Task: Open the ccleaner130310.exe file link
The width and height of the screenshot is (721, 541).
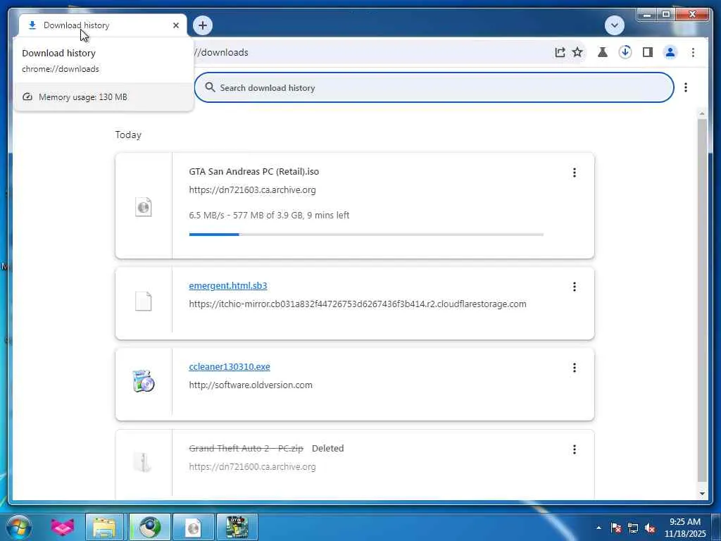Action: [230, 366]
